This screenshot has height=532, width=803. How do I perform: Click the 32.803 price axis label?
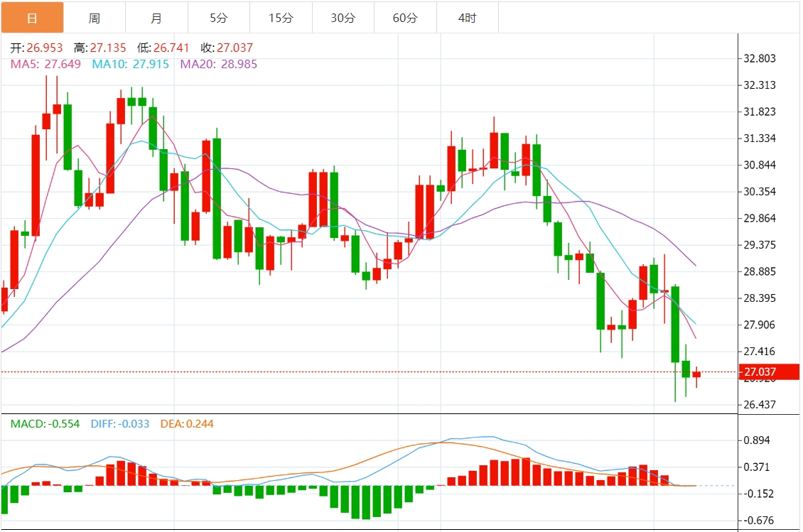[760, 58]
